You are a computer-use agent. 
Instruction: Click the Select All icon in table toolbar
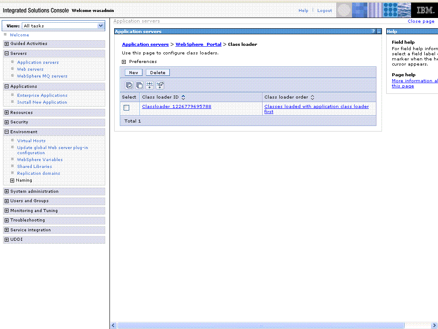pyautogui.click(x=129, y=85)
